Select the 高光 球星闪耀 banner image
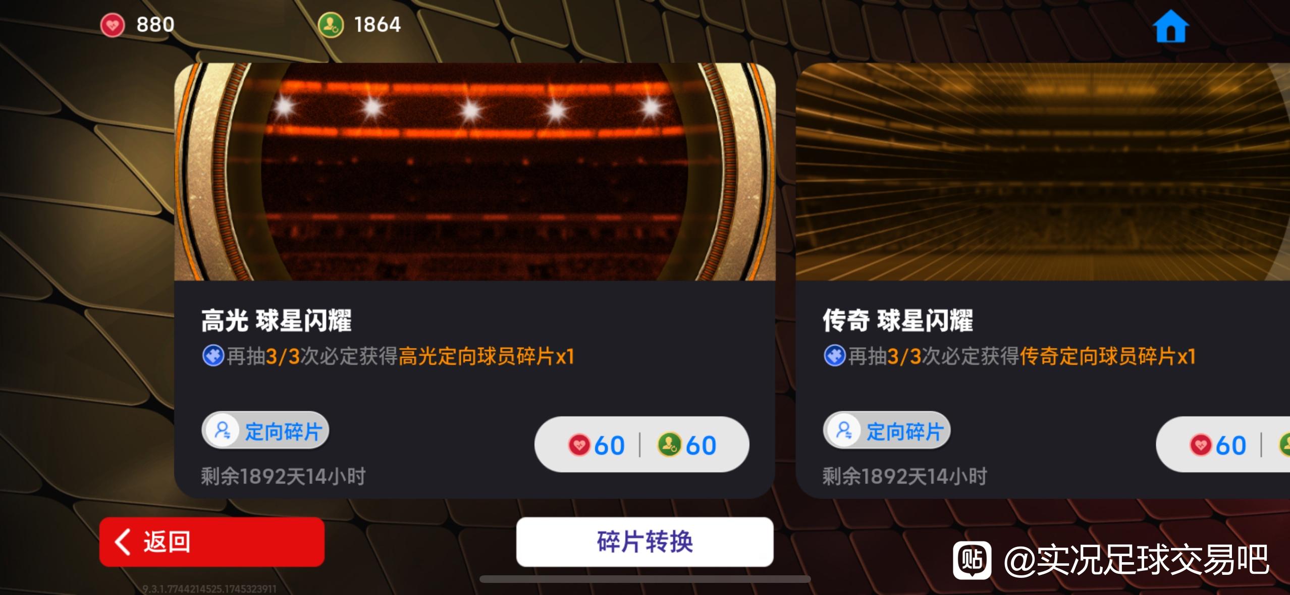Viewport: 1290px width, 595px height. (x=475, y=172)
